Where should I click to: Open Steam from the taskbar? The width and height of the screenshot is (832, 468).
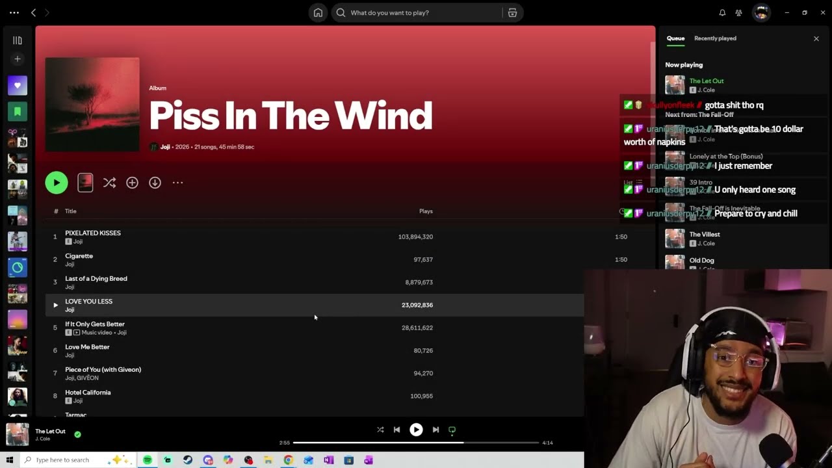tap(188, 460)
